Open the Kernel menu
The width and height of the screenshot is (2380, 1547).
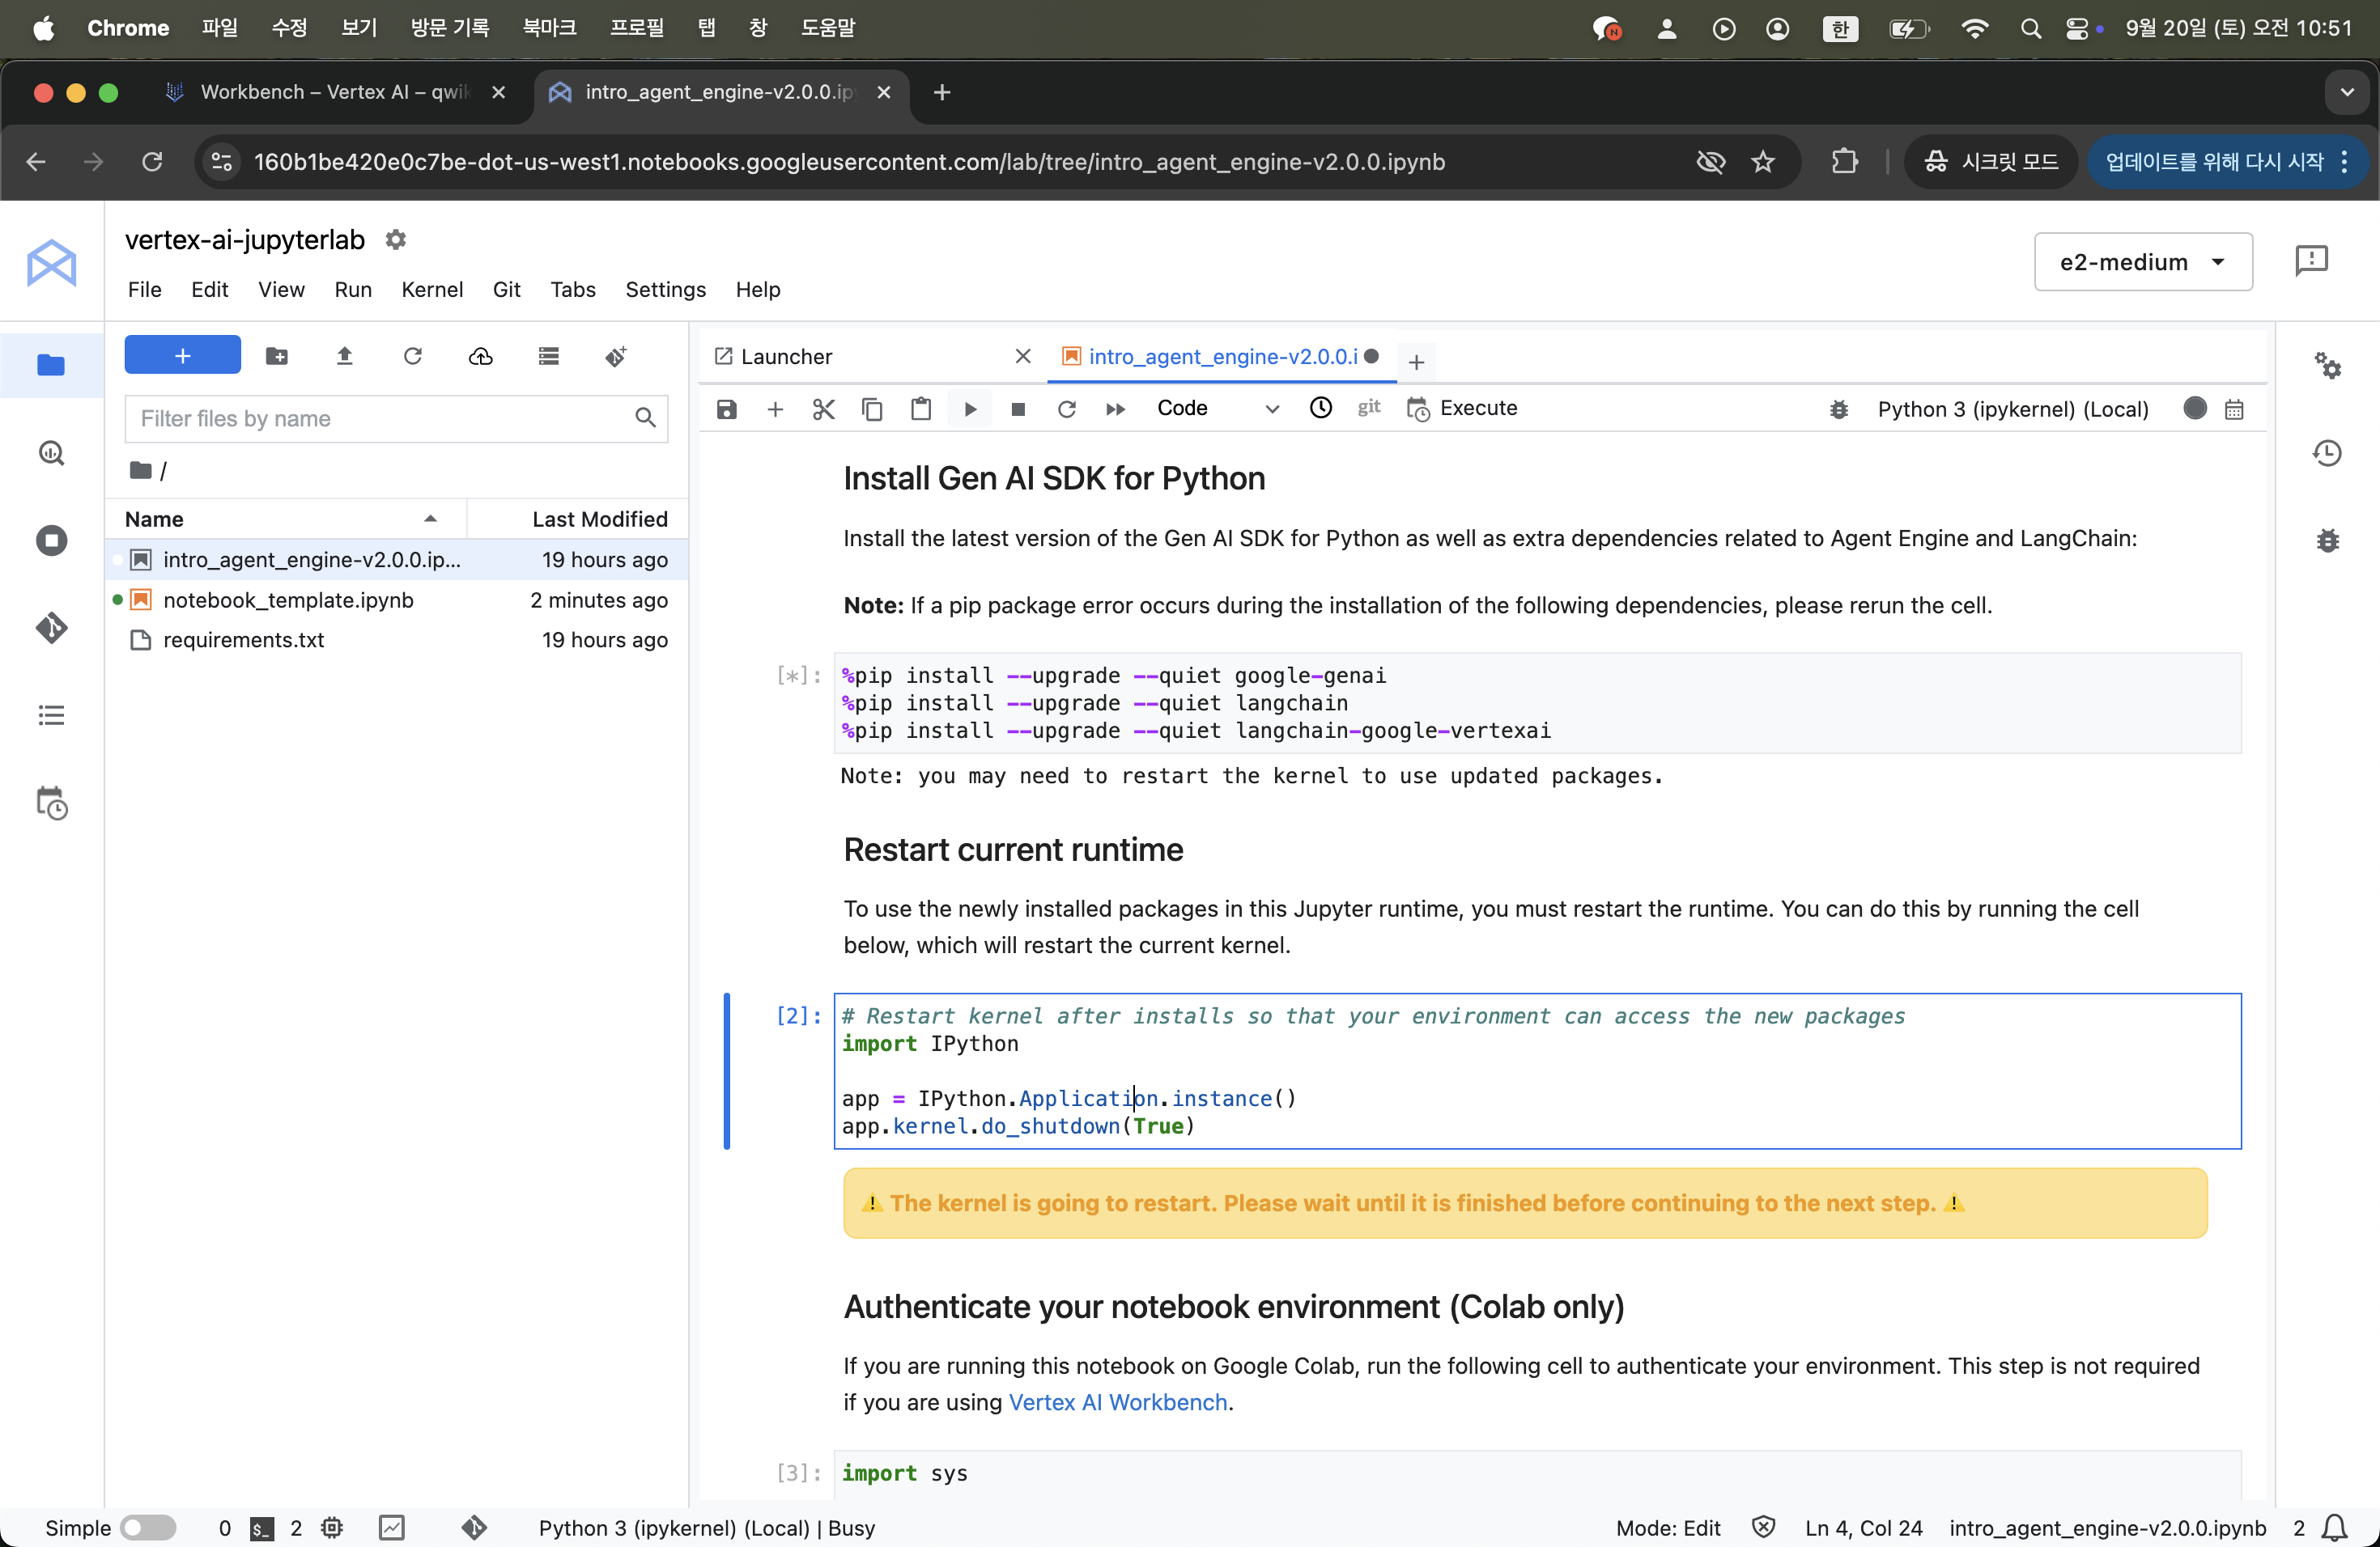pyautogui.click(x=431, y=290)
